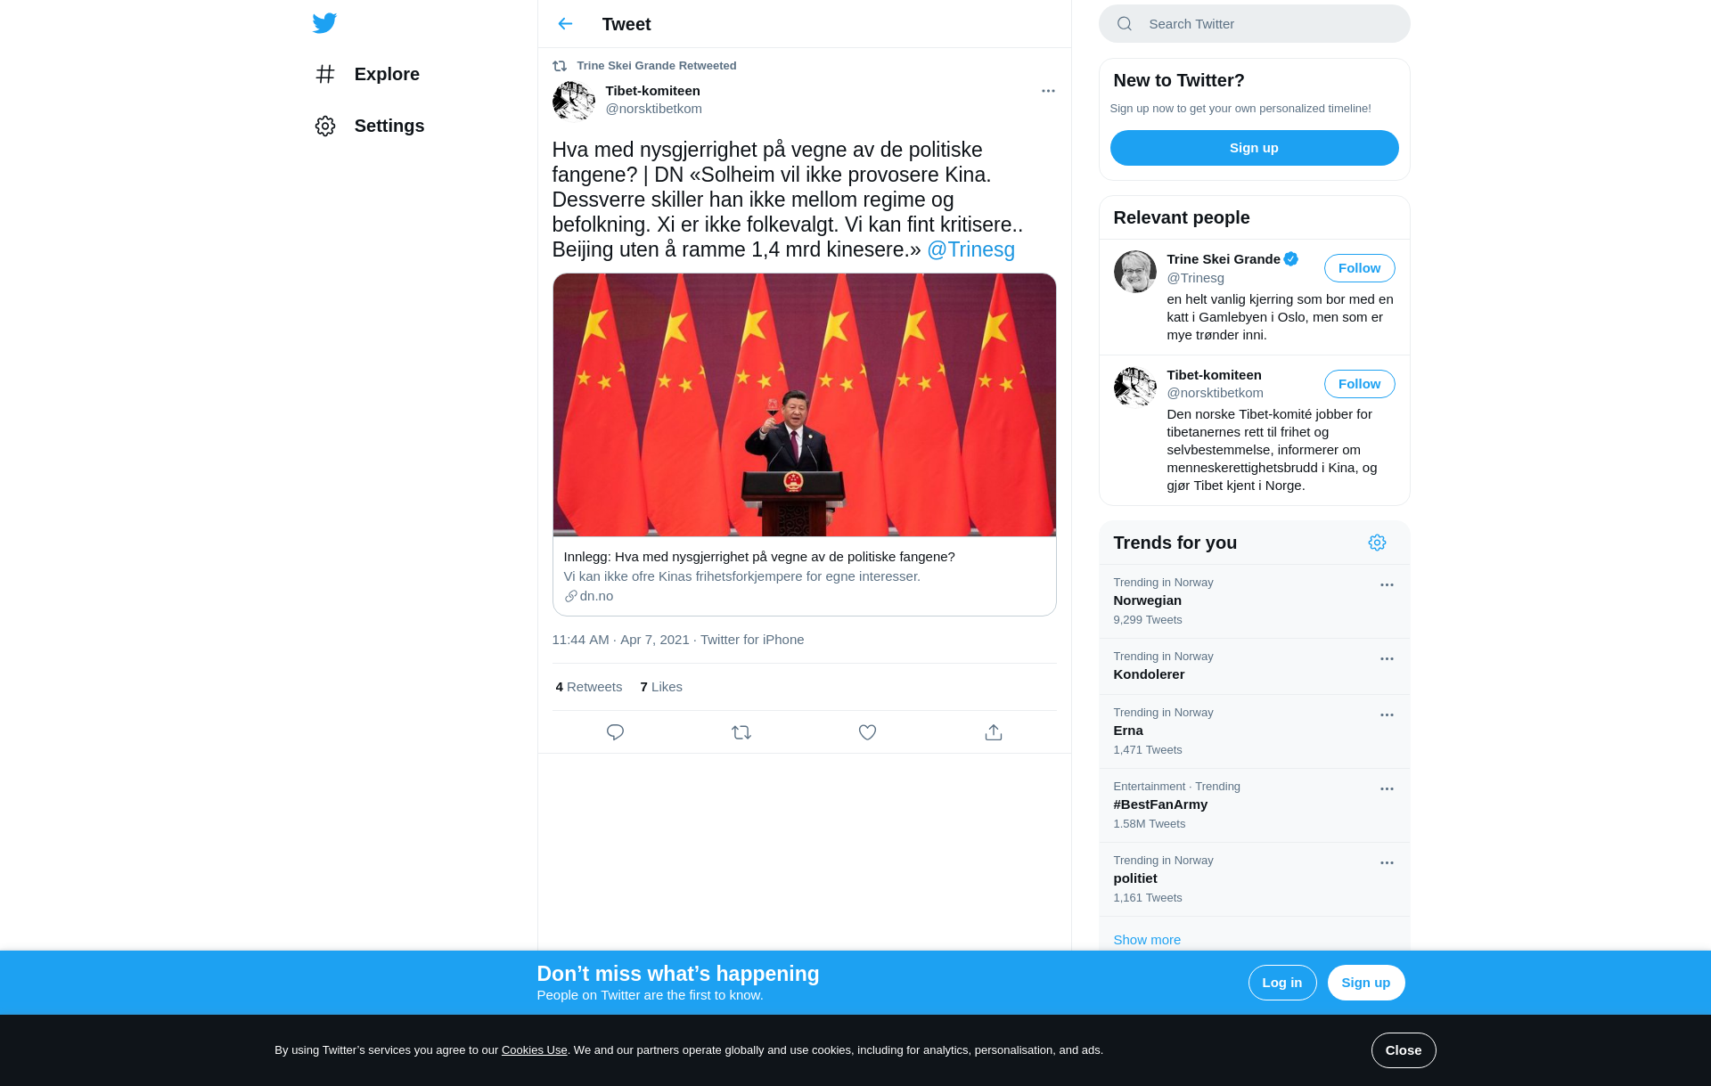Close the cookies notice banner

[1403, 1050]
